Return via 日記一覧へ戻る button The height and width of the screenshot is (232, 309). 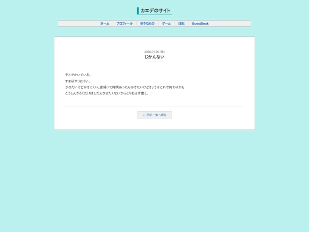tap(154, 115)
